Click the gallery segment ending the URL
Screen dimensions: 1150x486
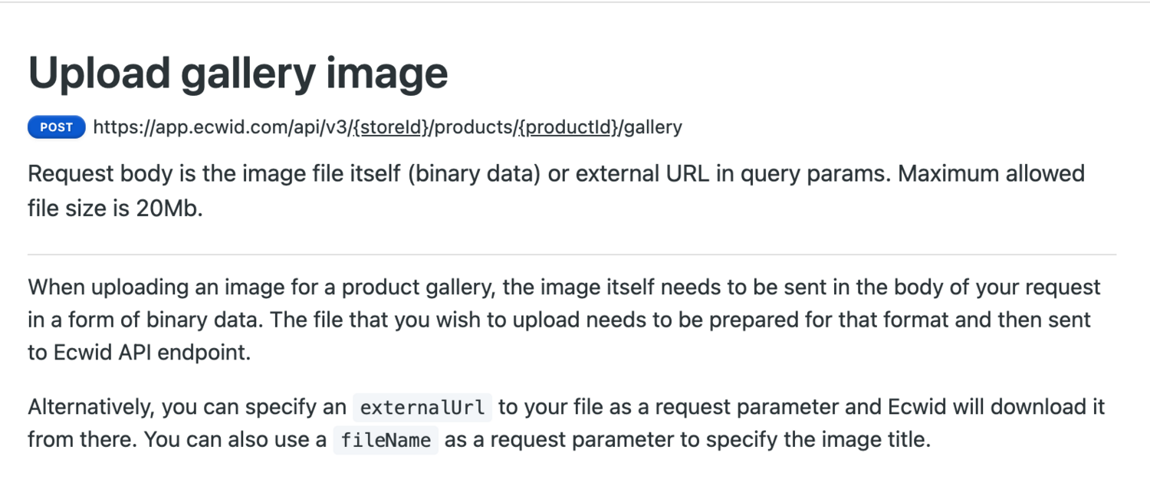tap(652, 127)
